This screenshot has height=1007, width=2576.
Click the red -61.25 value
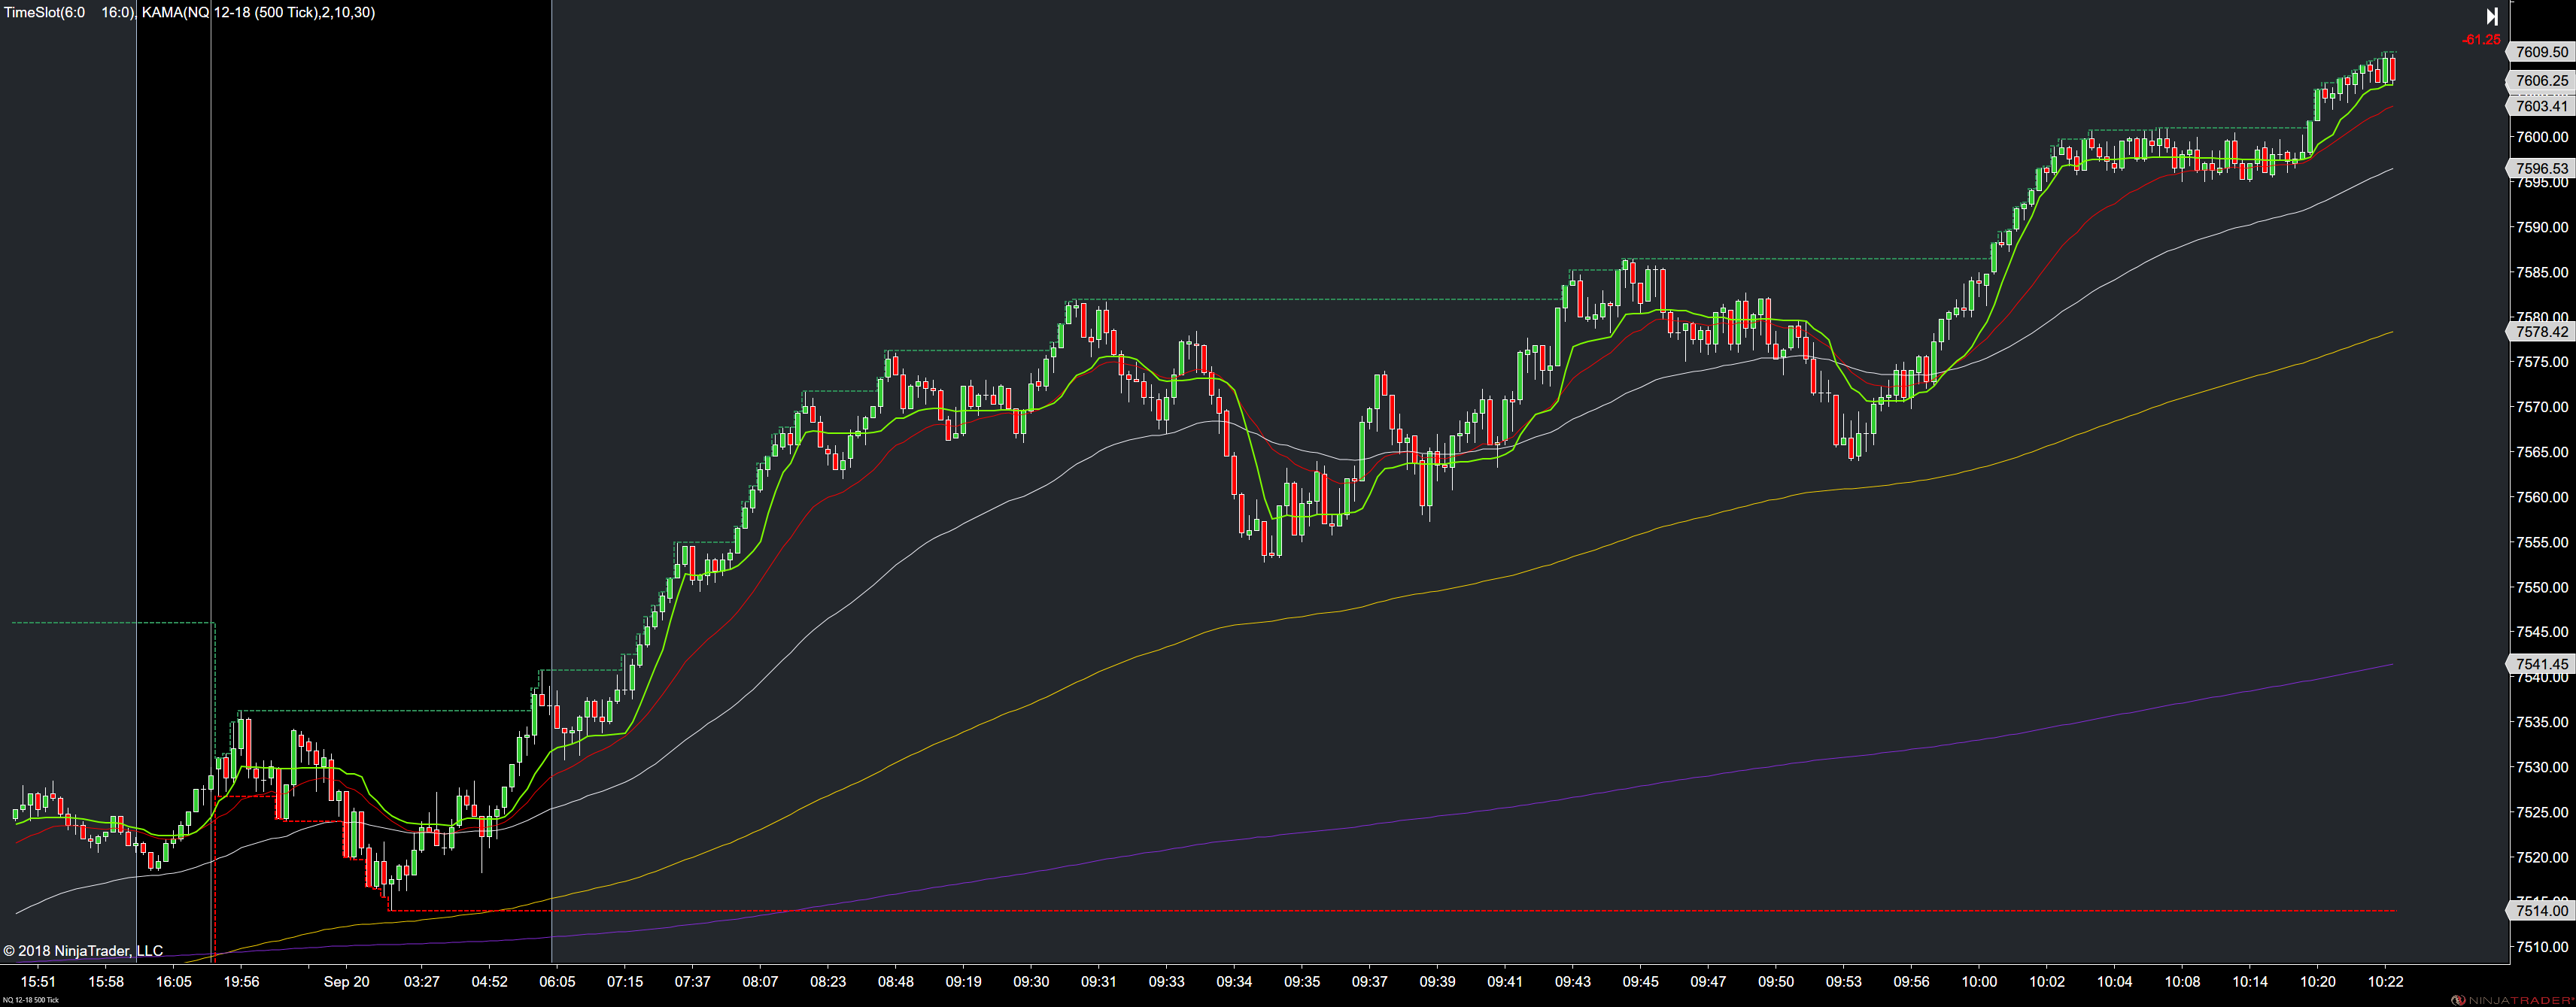tap(2481, 40)
